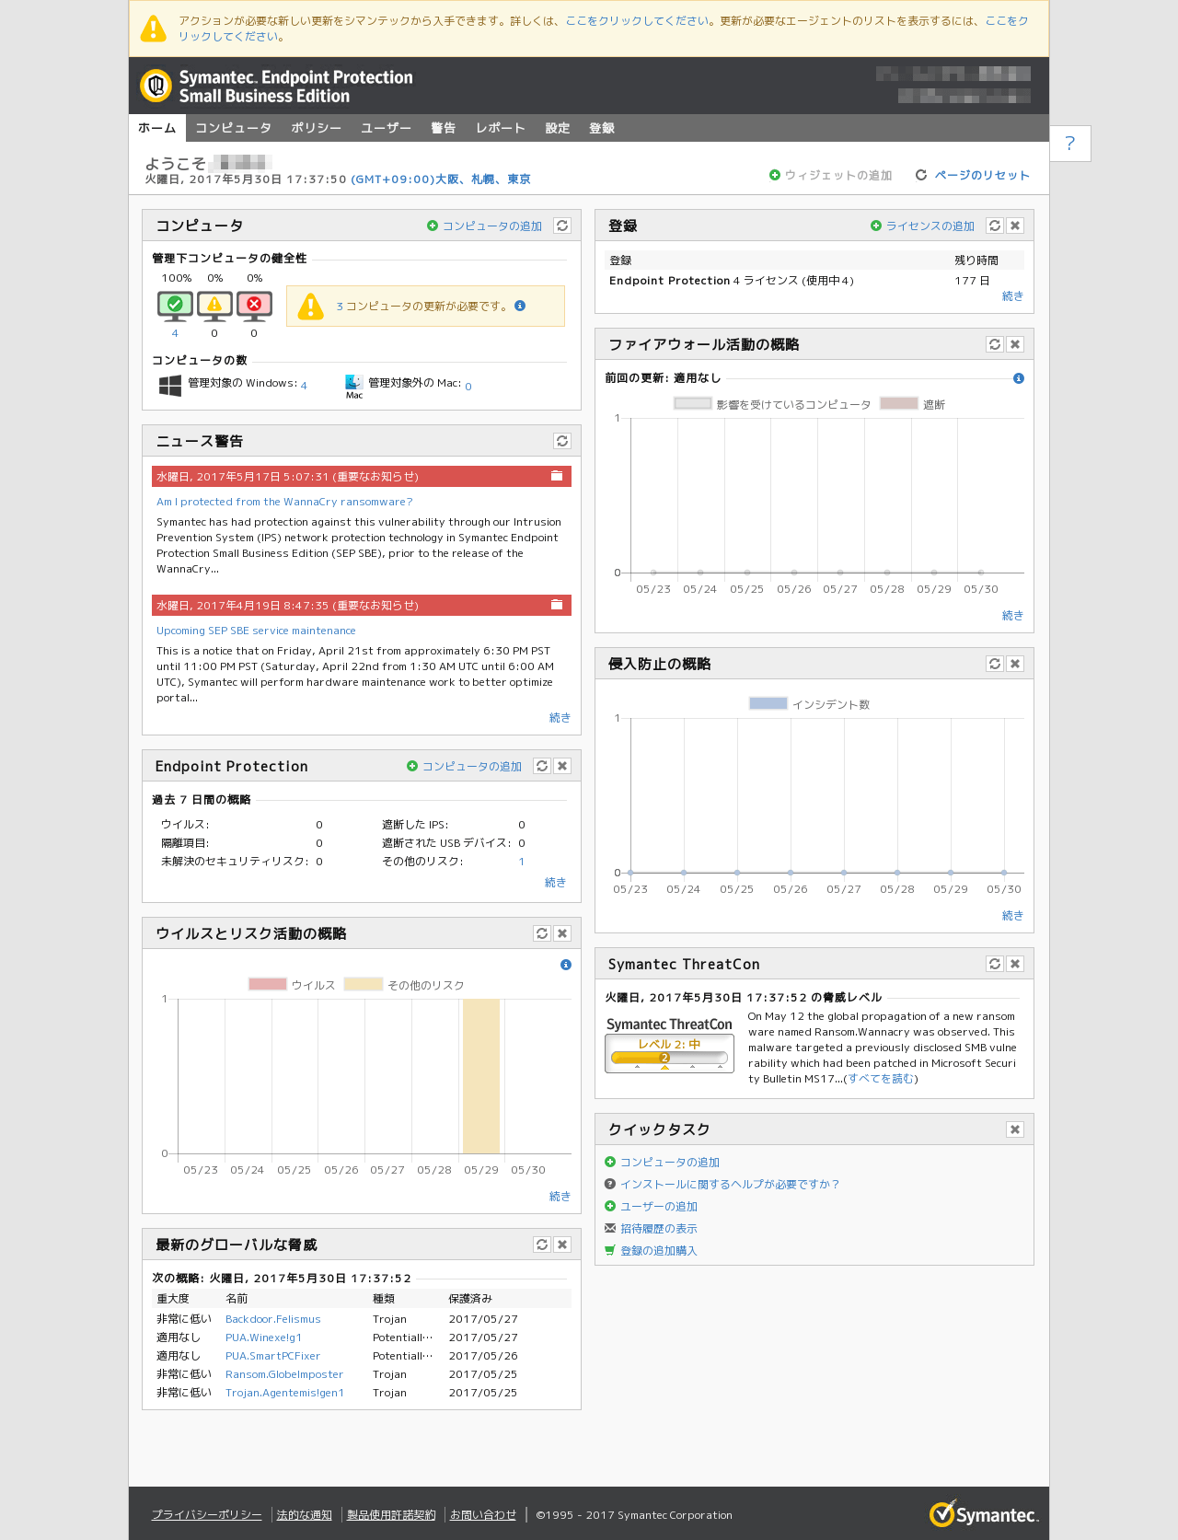
Task: Click すべてを読む in ThreatCon widget
Action: click(x=881, y=1079)
